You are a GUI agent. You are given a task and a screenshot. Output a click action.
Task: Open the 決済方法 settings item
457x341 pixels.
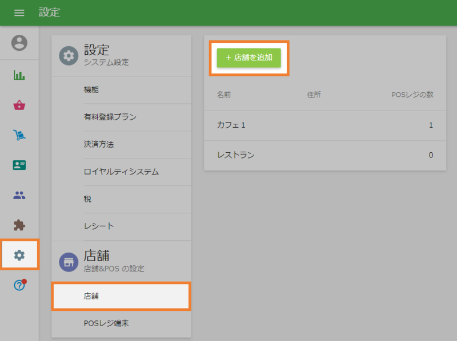[121, 144]
